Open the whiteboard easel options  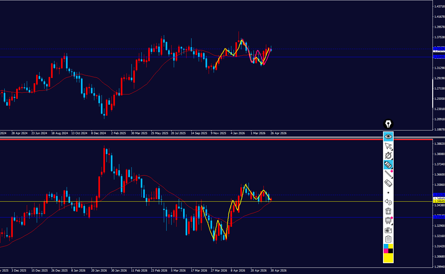tap(388, 221)
